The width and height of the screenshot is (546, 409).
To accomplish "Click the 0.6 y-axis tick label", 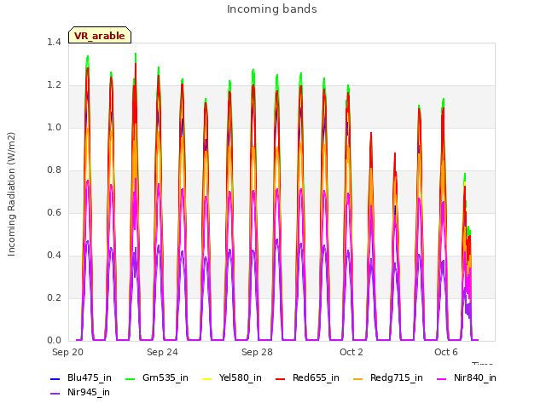I will click(x=54, y=212).
